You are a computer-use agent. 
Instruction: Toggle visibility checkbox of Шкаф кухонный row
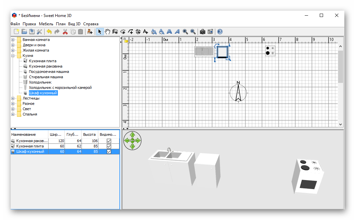point(109,151)
